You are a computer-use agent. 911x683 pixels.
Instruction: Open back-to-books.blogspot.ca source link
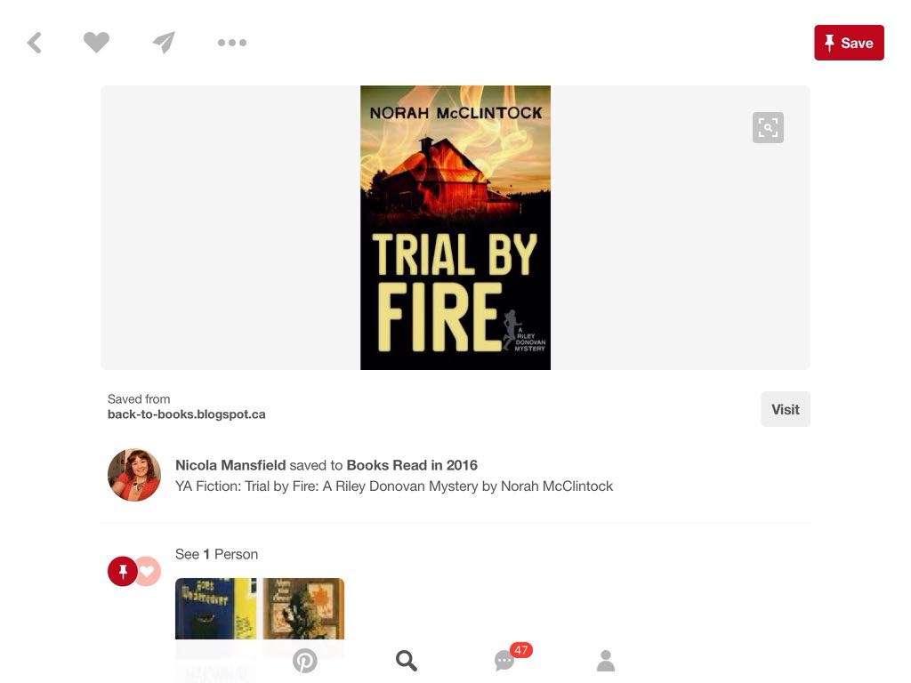[x=187, y=414]
